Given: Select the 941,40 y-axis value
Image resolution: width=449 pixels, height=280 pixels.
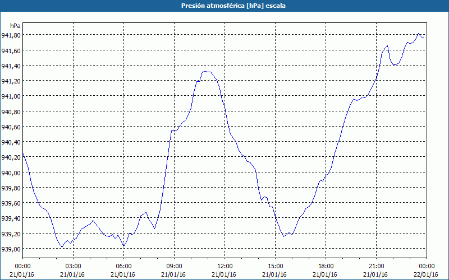Looking at the screenshot, I should (11, 66).
